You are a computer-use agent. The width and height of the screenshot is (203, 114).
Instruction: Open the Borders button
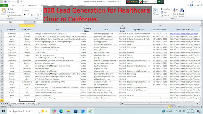point(38,15)
